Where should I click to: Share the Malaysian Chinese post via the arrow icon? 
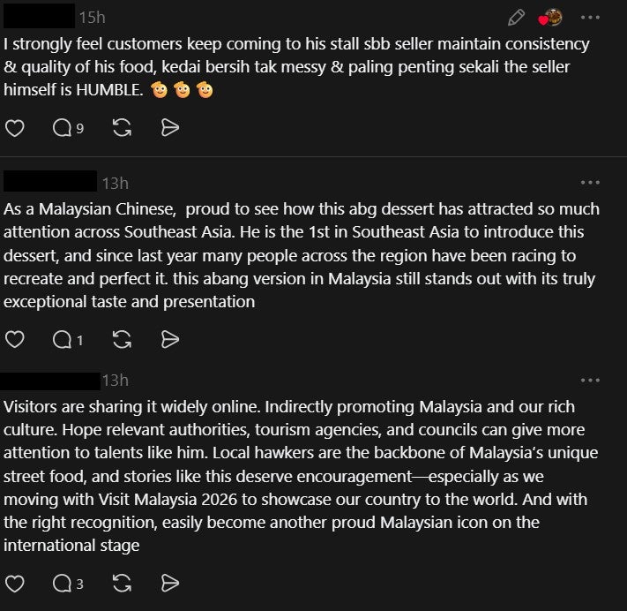point(170,339)
